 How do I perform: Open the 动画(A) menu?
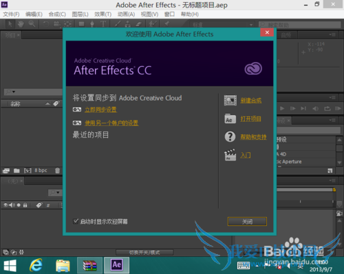[x=126, y=14]
